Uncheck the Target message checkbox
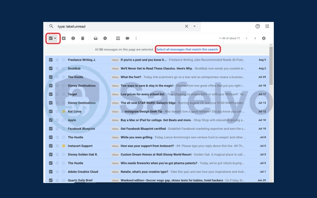This screenshot has width=317, height=198. click(51, 94)
